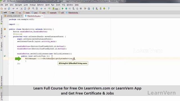This screenshot has height=101, width=180.
Task: Open the Build menu
Action: pyautogui.click(x=48, y=5)
